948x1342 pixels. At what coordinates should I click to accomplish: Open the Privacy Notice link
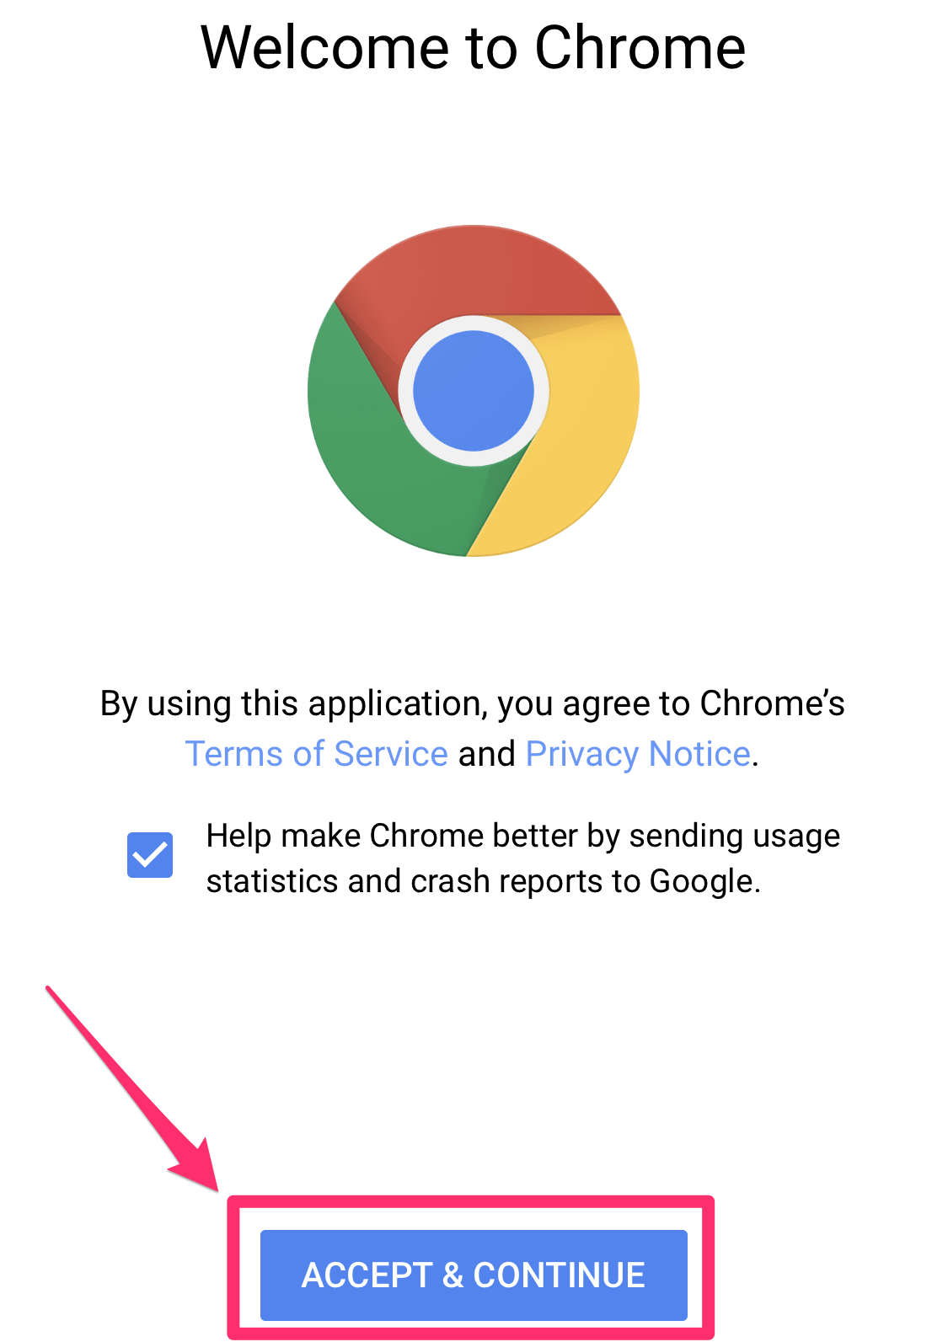pyautogui.click(x=638, y=754)
